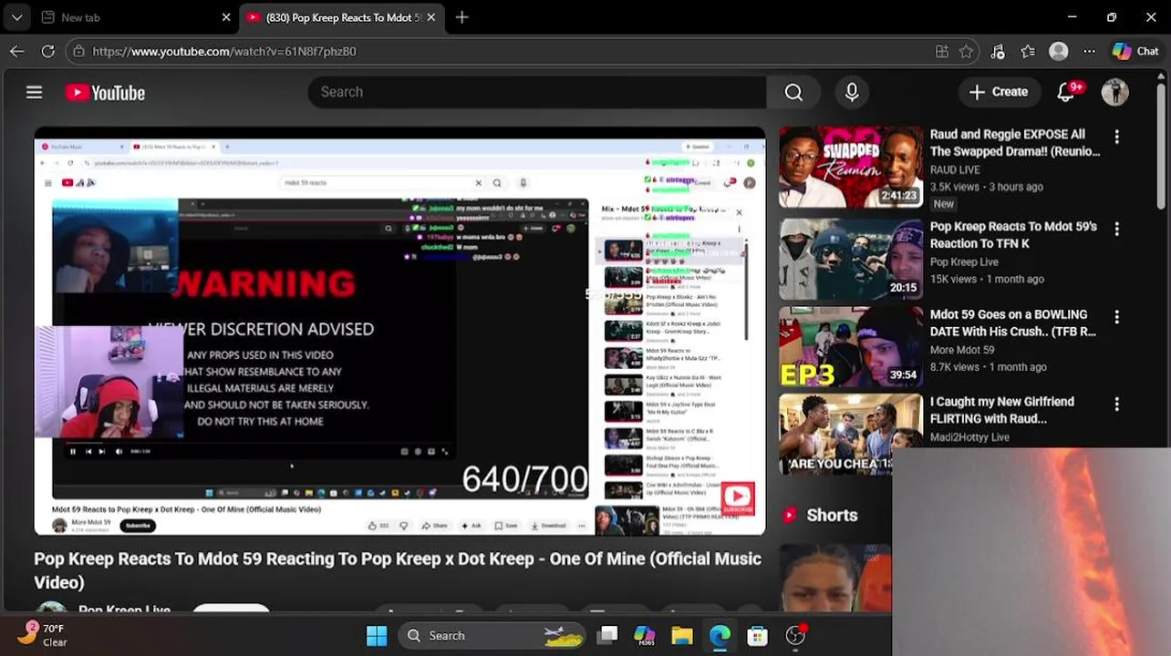Go back with the browser back arrow
The width and height of the screenshot is (1171, 656).
click(17, 51)
